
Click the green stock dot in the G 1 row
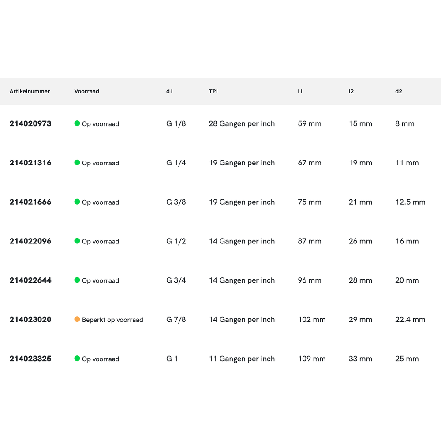point(77,359)
